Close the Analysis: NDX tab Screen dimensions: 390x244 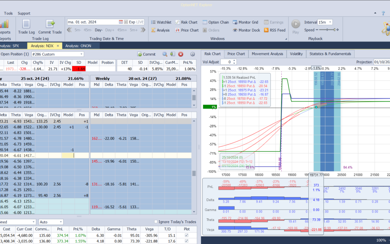[58, 46]
